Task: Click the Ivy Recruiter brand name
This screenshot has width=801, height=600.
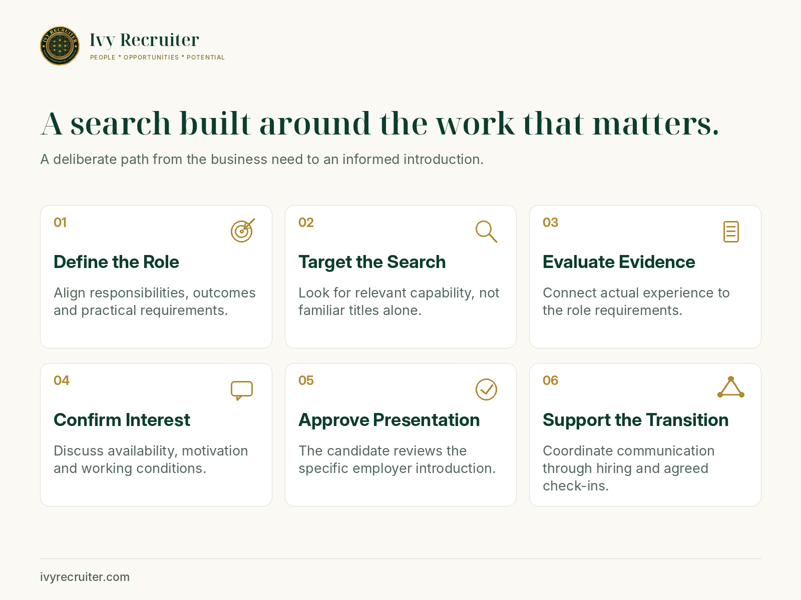Action: pos(144,40)
